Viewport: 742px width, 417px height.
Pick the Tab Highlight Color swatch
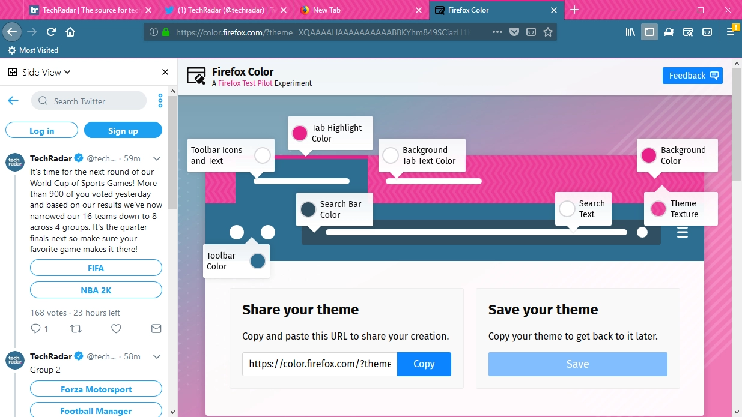(300, 133)
